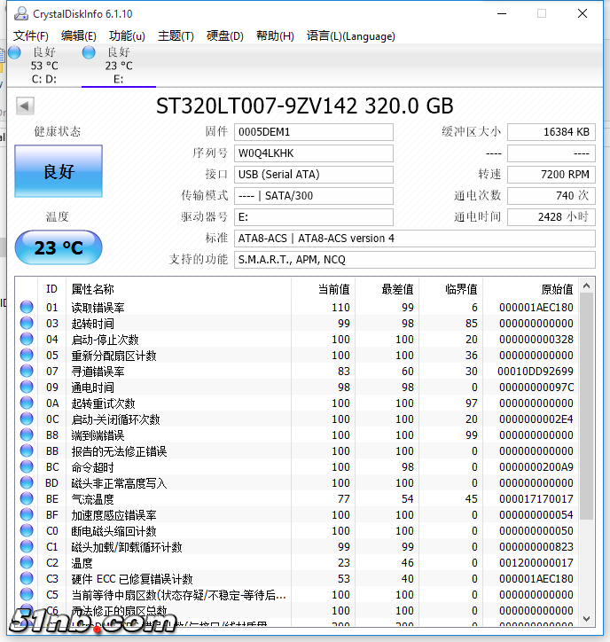Click status icon for BB 报告的无法修正错误
Image resolution: width=610 pixels, height=642 pixels.
click(x=27, y=450)
